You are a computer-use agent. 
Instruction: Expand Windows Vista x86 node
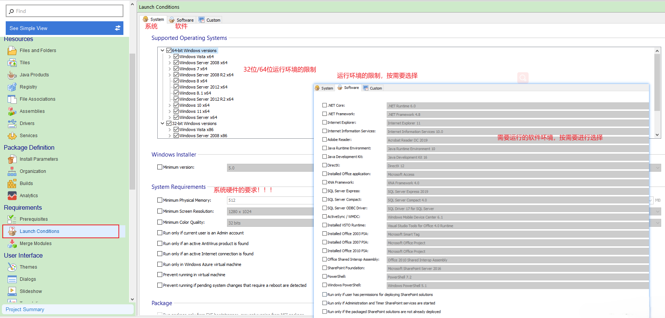pyautogui.click(x=170, y=130)
